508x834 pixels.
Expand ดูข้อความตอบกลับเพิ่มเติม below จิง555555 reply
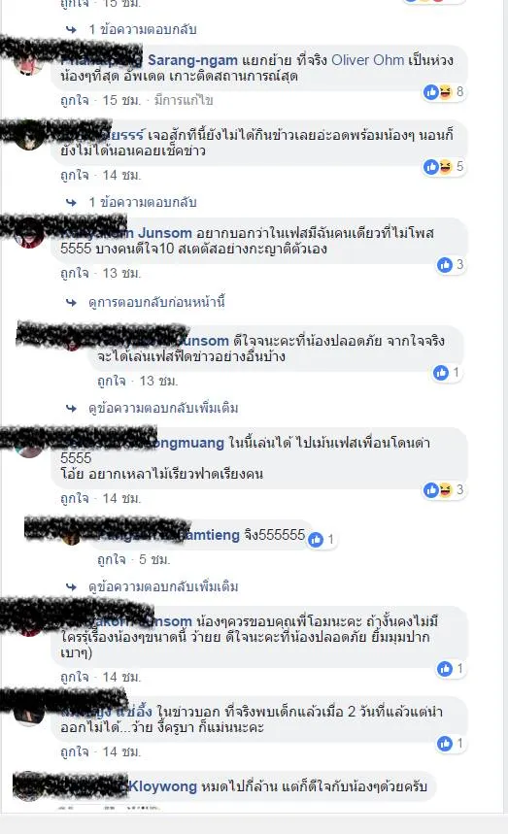coord(163,586)
